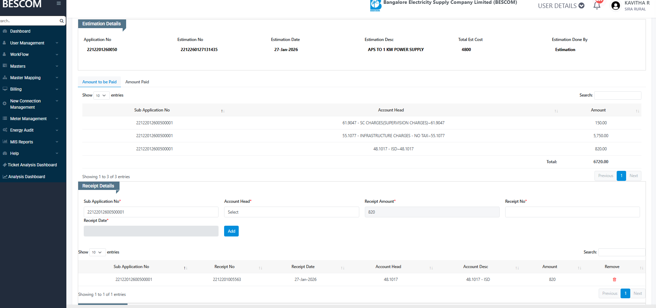This screenshot has height=308, width=656.
Task: Sort receipts table by Receipt Date column
Action: 303,267
